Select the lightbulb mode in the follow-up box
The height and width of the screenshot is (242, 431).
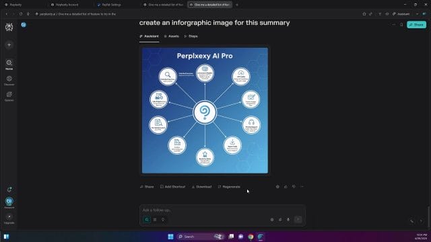(x=163, y=220)
